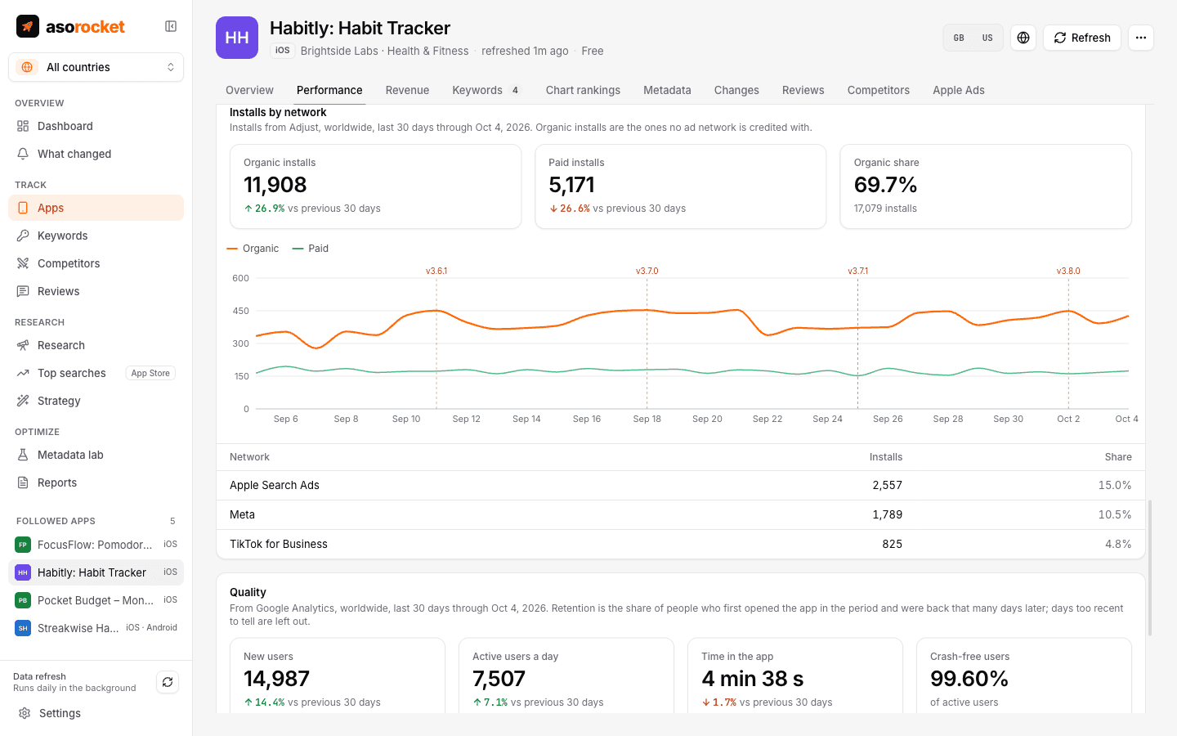Switch storefront to GB
The height and width of the screenshot is (736, 1177).
click(x=959, y=38)
